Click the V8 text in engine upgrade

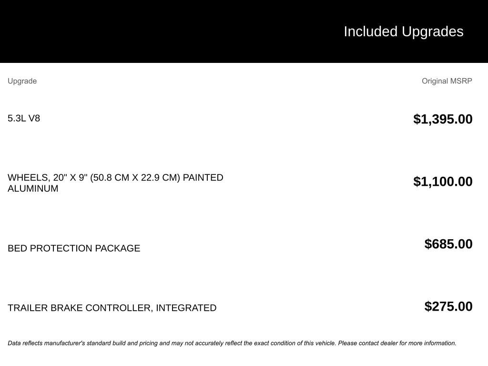34,118
